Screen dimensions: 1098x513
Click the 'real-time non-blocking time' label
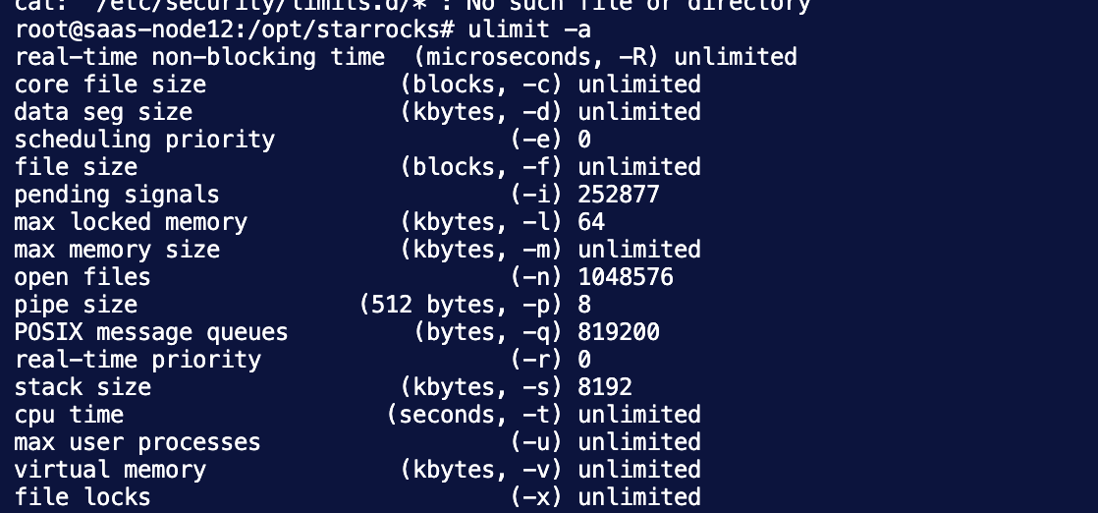[x=199, y=57]
